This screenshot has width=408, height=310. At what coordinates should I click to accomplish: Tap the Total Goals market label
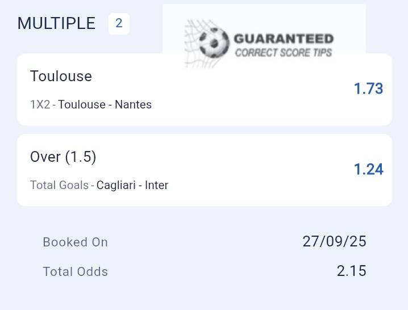pyautogui.click(x=59, y=185)
